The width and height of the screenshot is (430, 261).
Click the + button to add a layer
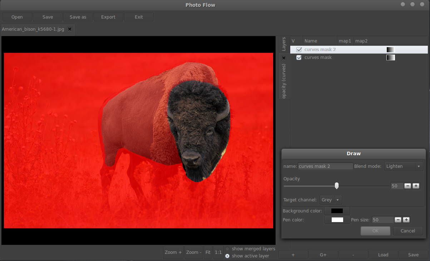coord(293,255)
